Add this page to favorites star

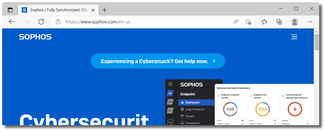click(248, 22)
